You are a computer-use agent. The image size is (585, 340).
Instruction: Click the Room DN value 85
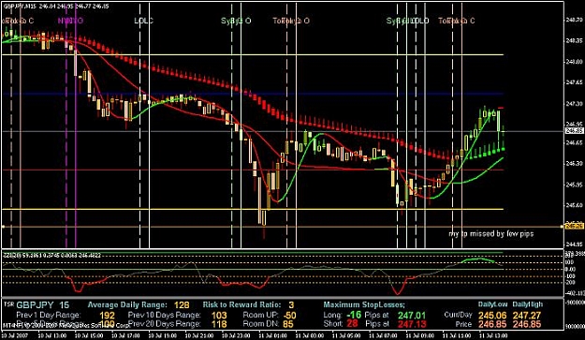pos(288,324)
